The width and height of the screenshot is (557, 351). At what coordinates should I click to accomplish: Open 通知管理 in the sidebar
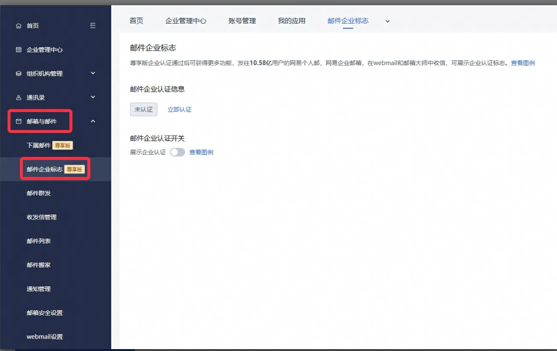39,289
